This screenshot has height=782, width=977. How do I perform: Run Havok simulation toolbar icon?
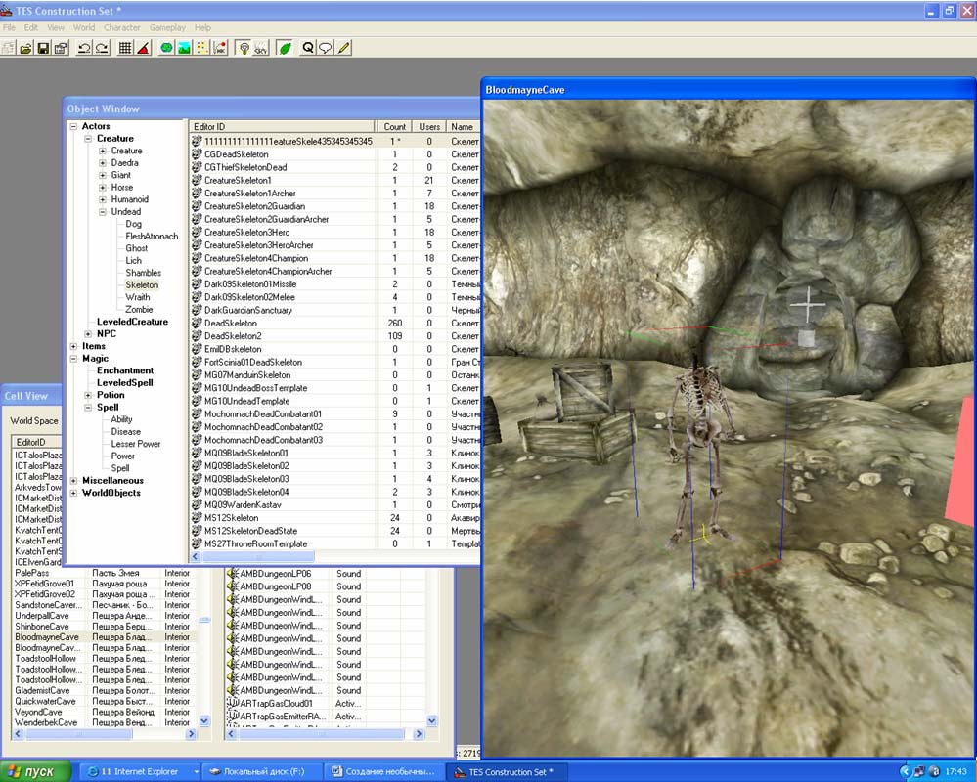click(220, 48)
